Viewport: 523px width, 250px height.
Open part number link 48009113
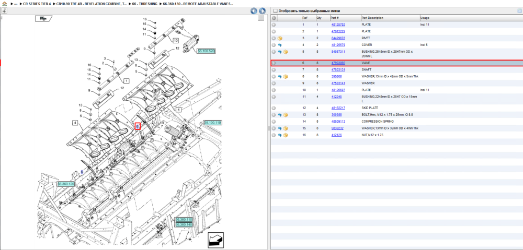point(338,122)
